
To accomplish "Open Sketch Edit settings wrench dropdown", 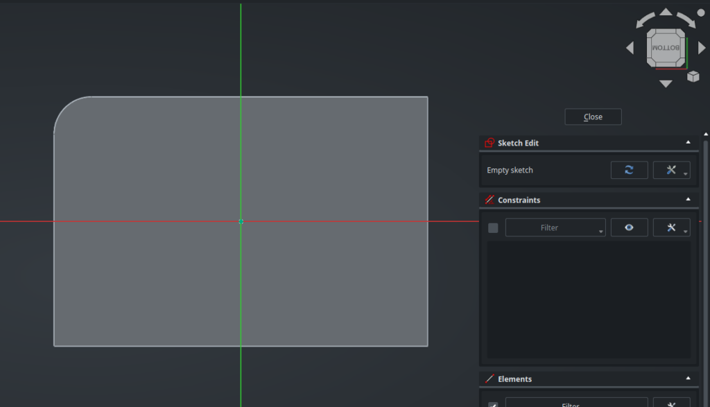I will [x=671, y=170].
